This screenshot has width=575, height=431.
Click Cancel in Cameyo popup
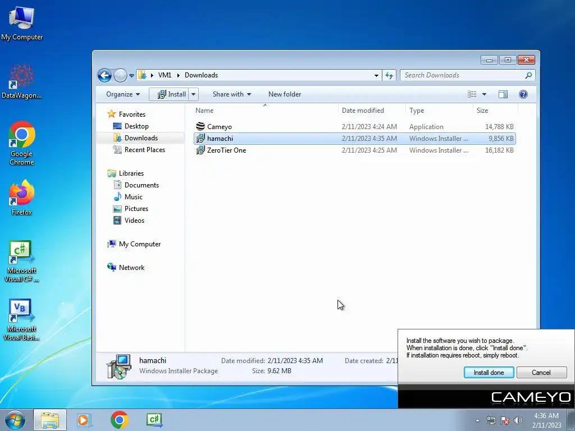541,373
